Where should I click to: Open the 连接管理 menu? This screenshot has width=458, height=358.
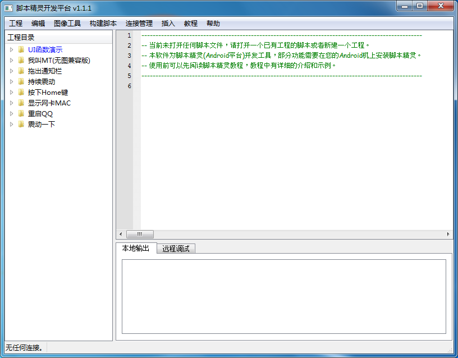pos(139,24)
